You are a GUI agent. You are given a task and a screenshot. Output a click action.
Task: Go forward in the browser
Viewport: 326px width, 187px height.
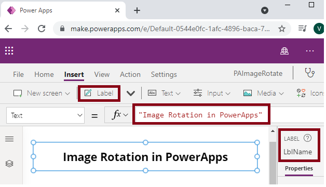pos(25,29)
